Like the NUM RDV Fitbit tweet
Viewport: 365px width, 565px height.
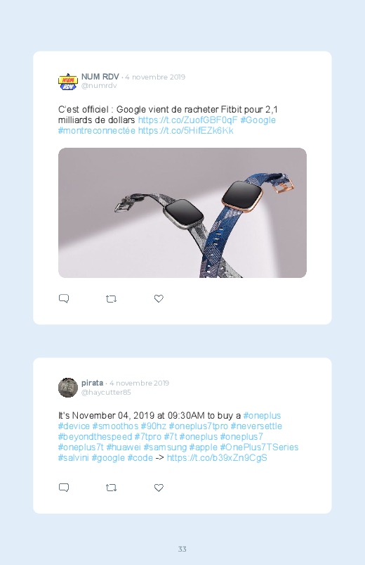coord(159,299)
